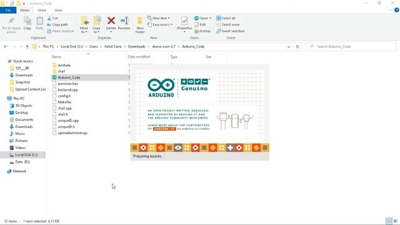The height and width of the screenshot is (225, 400).
Task: Click Copy path command
Action: click(57, 24)
